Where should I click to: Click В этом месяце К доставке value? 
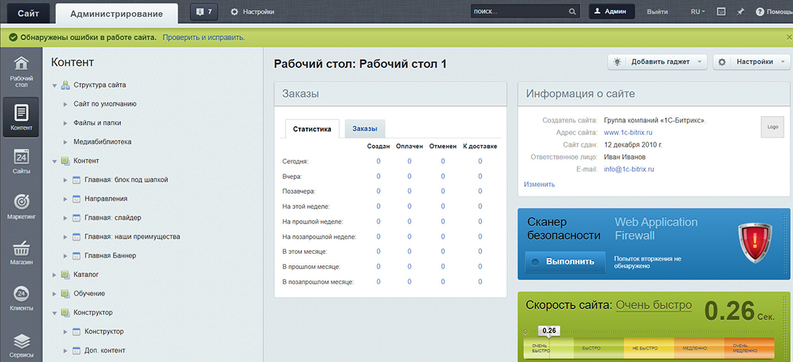pyautogui.click(x=480, y=251)
